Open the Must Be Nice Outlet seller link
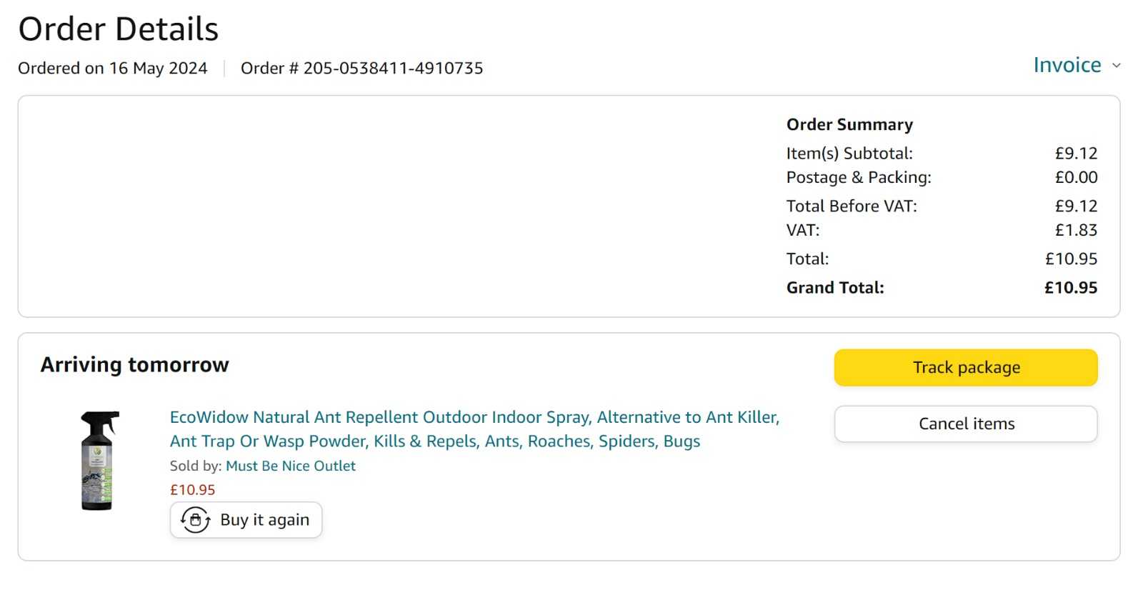Image resolution: width=1143 pixels, height=590 pixels. click(291, 466)
